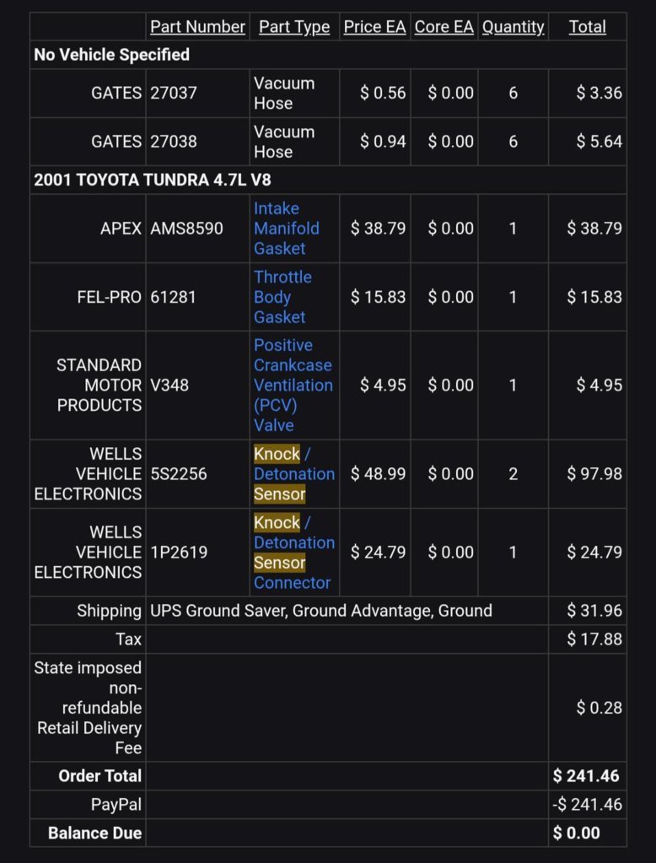The width and height of the screenshot is (656, 863).
Task: Click the Balance Due amount $ 0.00
Action: (x=576, y=833)
